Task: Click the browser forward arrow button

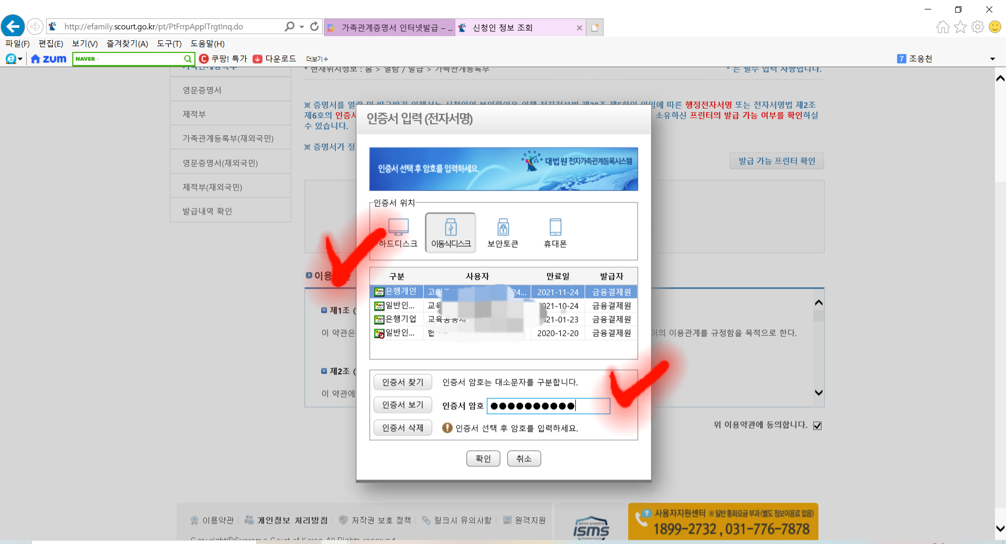Action: 35,26
